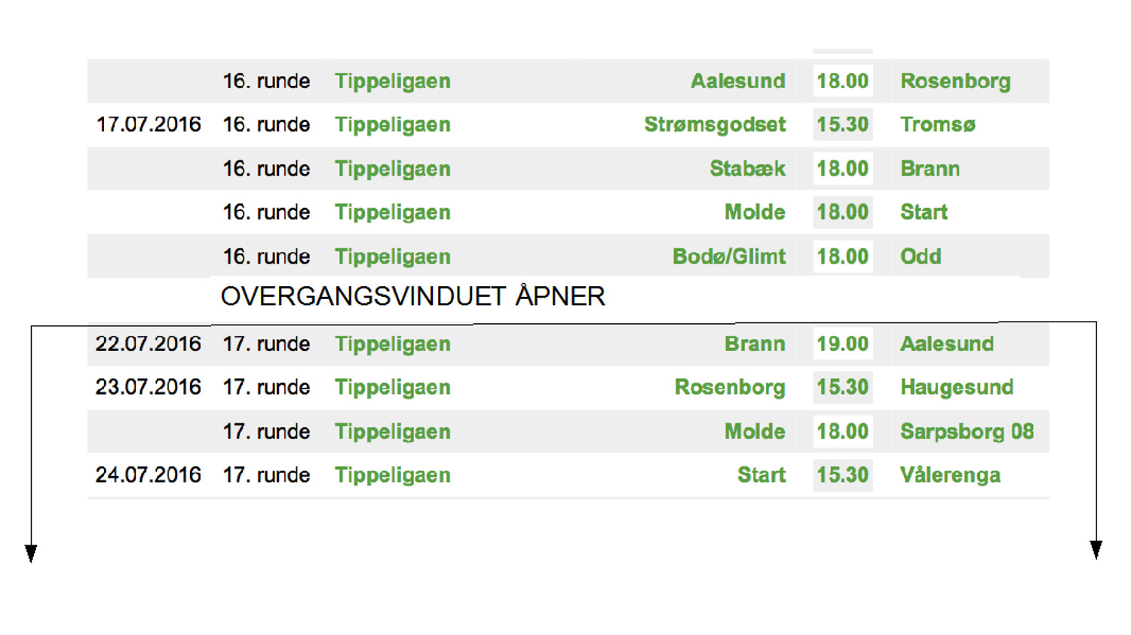1131x635 pixels.
Task: Click the Aalesund home team link
Action: tap(737, 81)
